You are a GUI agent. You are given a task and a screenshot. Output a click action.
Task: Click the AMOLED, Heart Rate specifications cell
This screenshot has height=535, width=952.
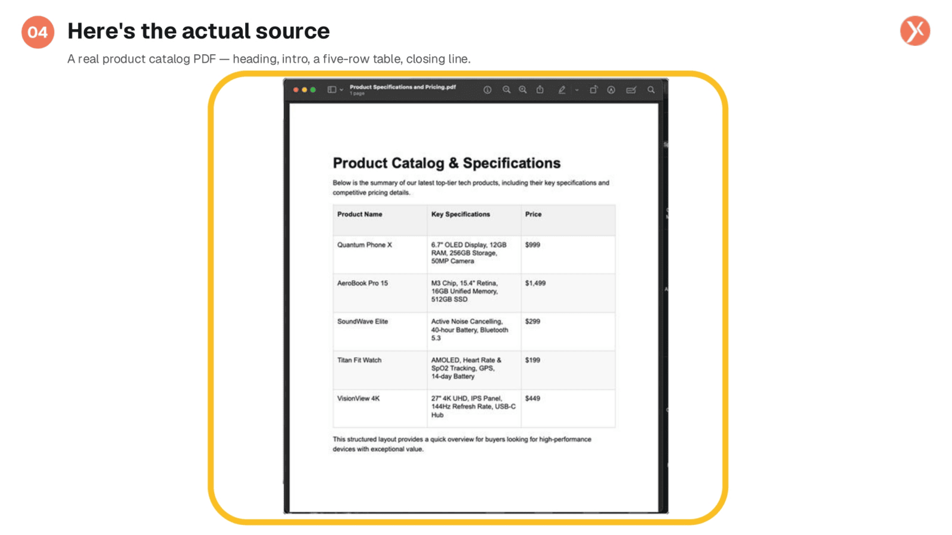(474, 370)
